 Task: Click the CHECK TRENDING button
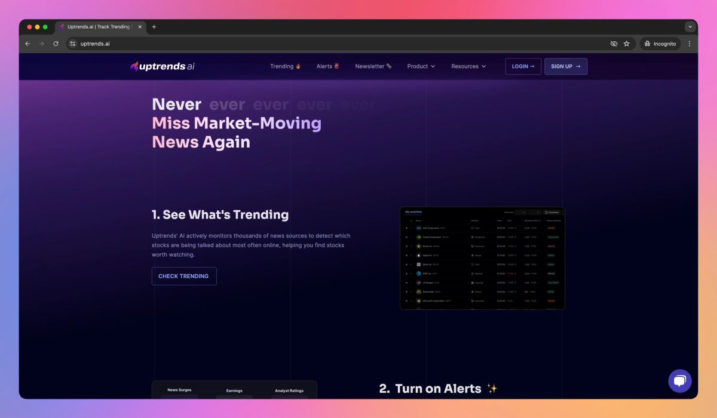[x=184, y=276]
